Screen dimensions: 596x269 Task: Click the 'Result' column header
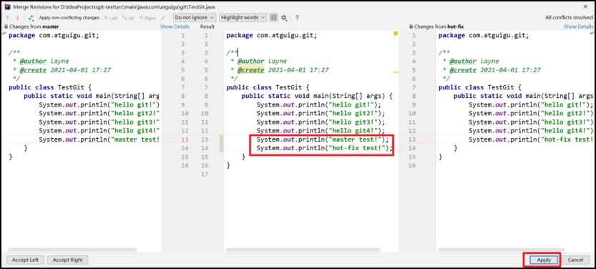click(207, 26)
